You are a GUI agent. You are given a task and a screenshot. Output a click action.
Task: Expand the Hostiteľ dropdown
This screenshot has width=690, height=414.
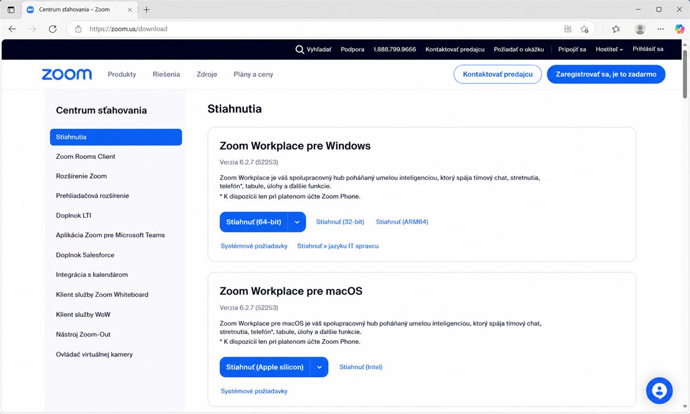(x=609, y=49)
